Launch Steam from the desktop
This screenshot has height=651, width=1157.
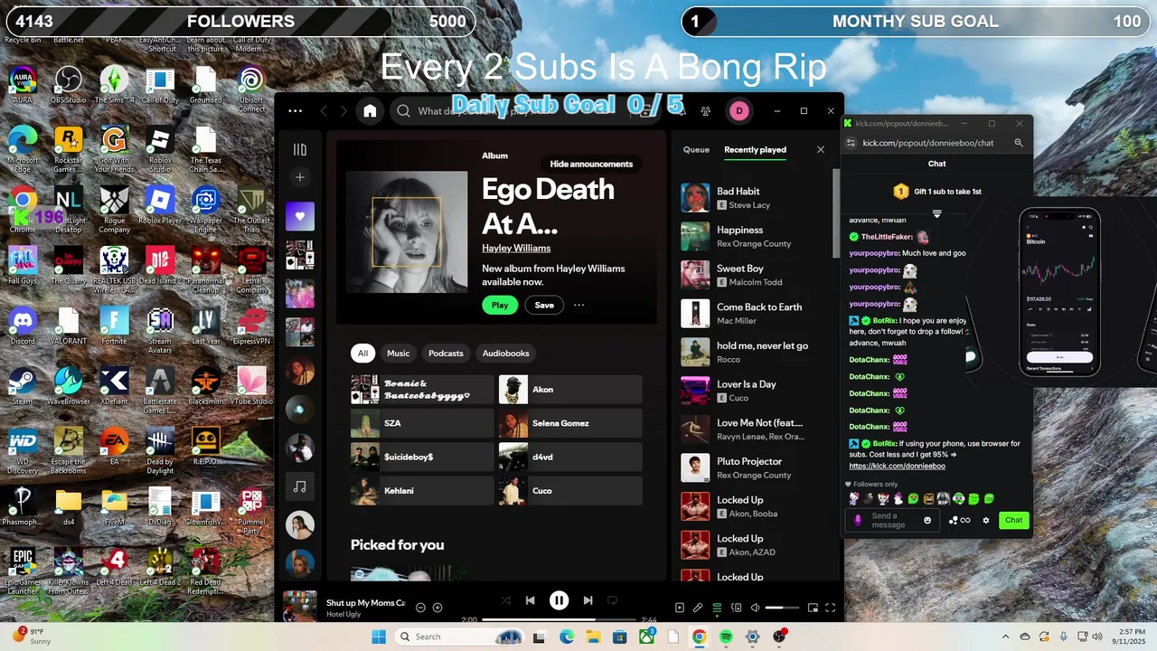23,385
